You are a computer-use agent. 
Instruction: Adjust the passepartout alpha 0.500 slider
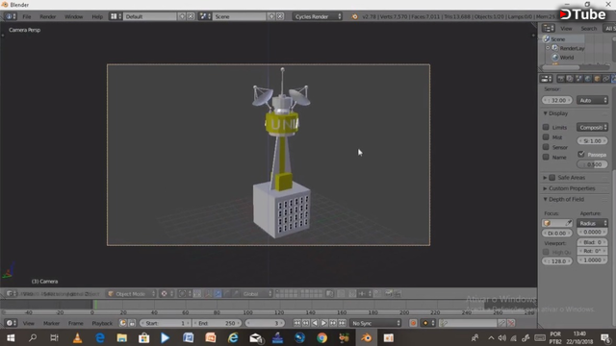(592, 164)
